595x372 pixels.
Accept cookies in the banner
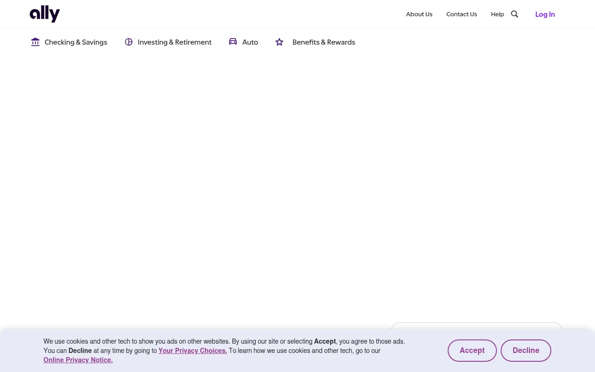click(x=472, y=351)
